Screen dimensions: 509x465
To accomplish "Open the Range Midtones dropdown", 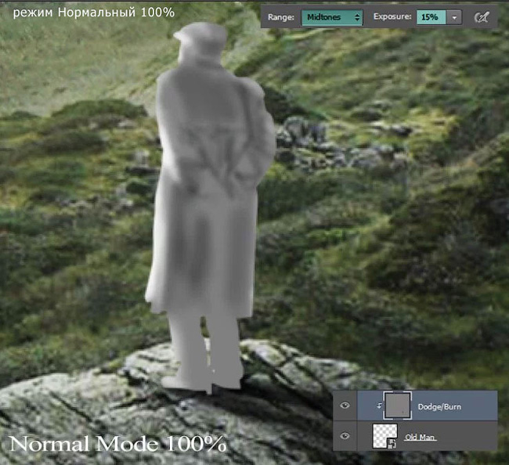I will pos(332,17).
